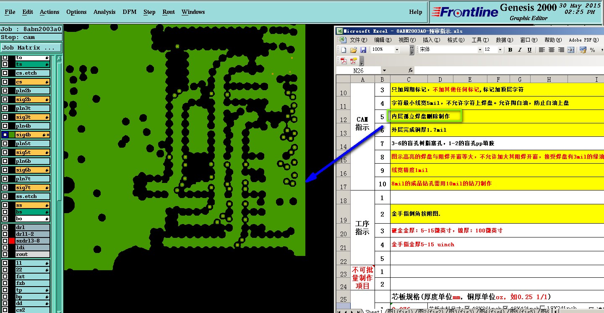Screen dimensions: 604x313
Task: Expand standard toolbar options chevron
Action: click(412, 50)
